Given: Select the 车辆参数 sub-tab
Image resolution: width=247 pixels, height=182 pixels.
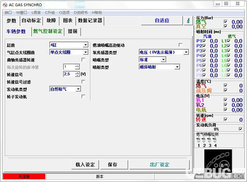Looking at the screenshot, I should click(x=16, y=32).
